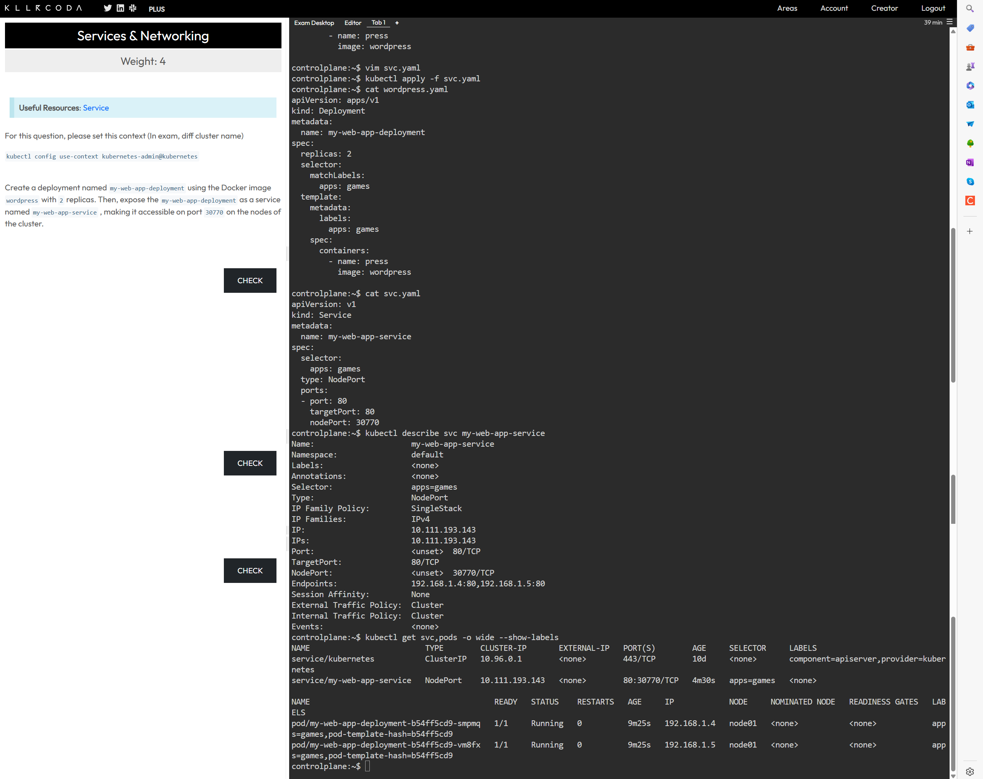The image size is (983, 779).
Task: Click the first CHECK button
Action: pos(250,281)
